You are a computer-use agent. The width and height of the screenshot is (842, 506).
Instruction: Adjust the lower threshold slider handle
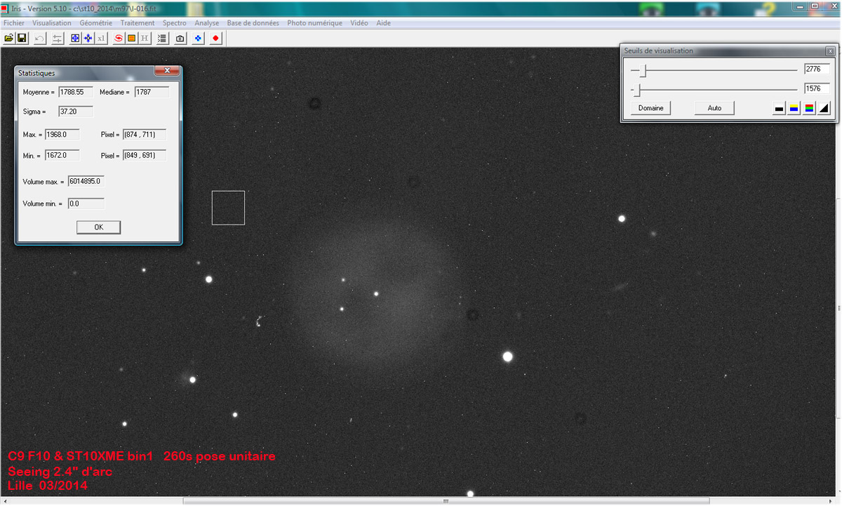point(637,90)
